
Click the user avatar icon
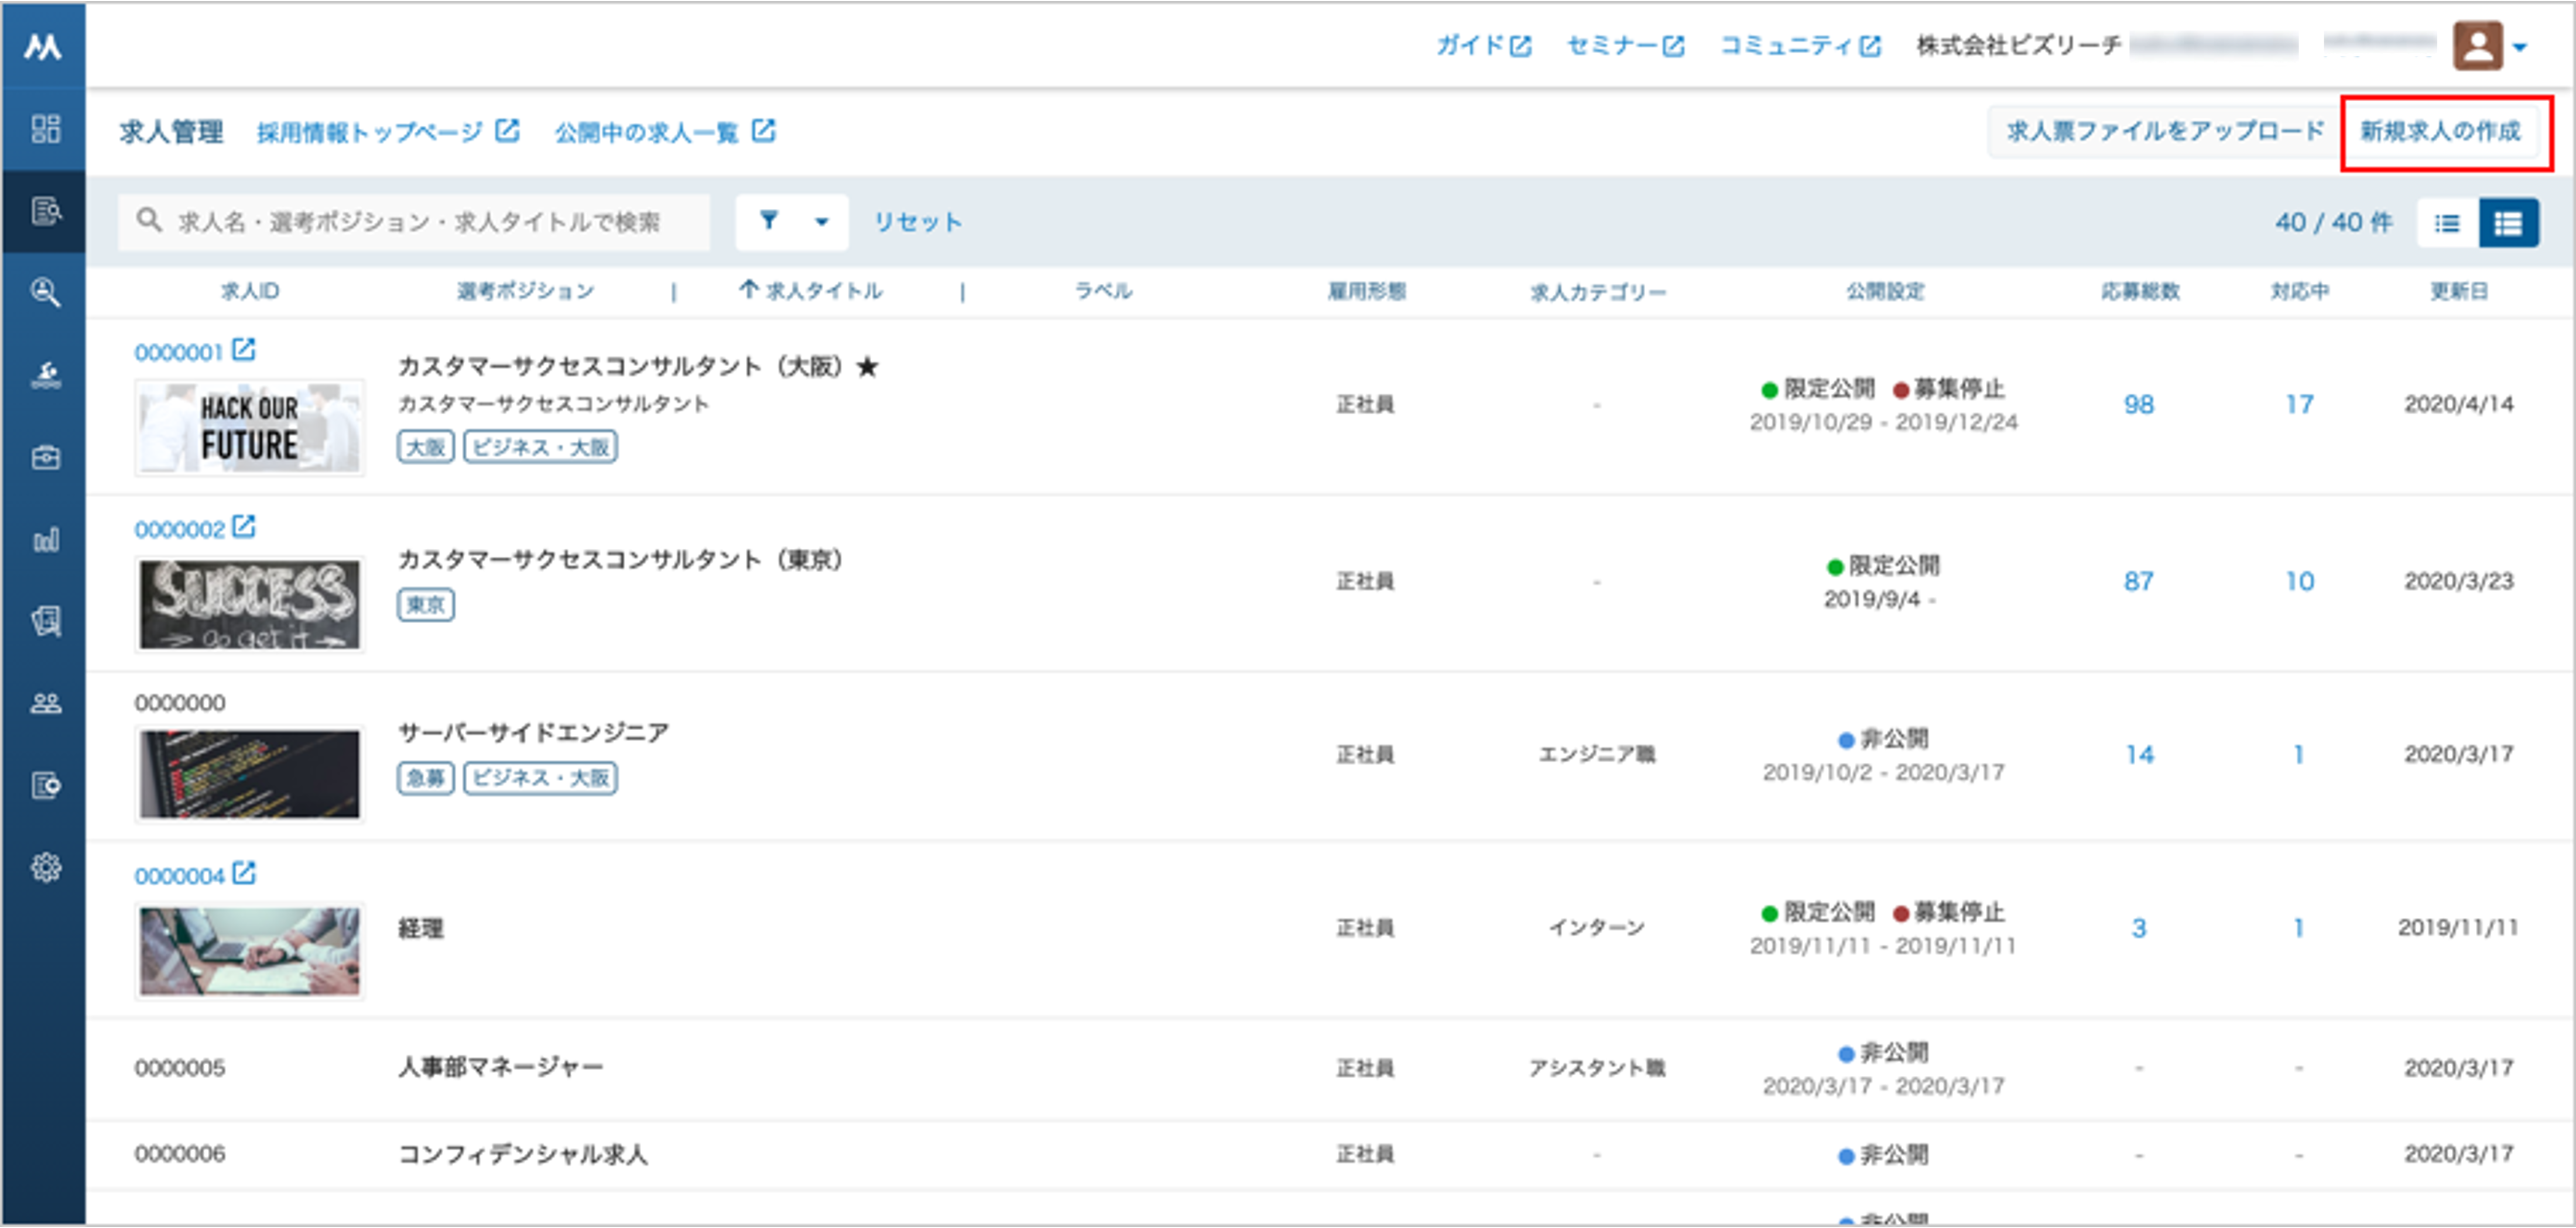point(2477,46)
